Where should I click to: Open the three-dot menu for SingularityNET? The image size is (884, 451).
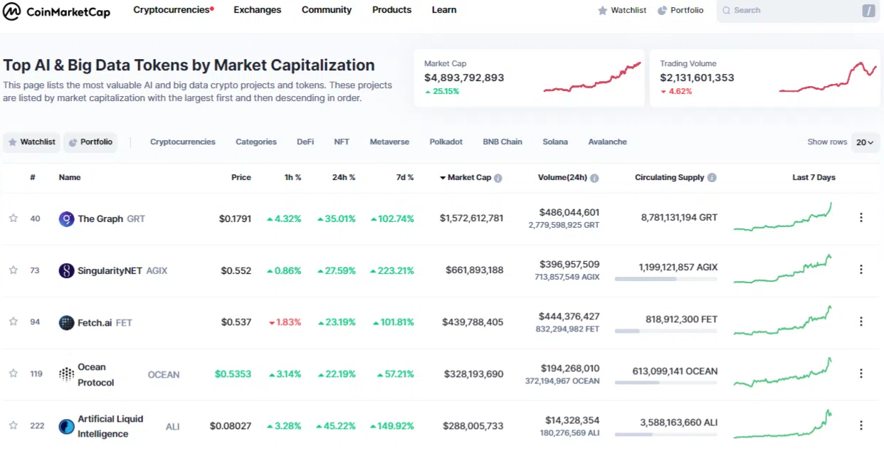tap(861, 270)
